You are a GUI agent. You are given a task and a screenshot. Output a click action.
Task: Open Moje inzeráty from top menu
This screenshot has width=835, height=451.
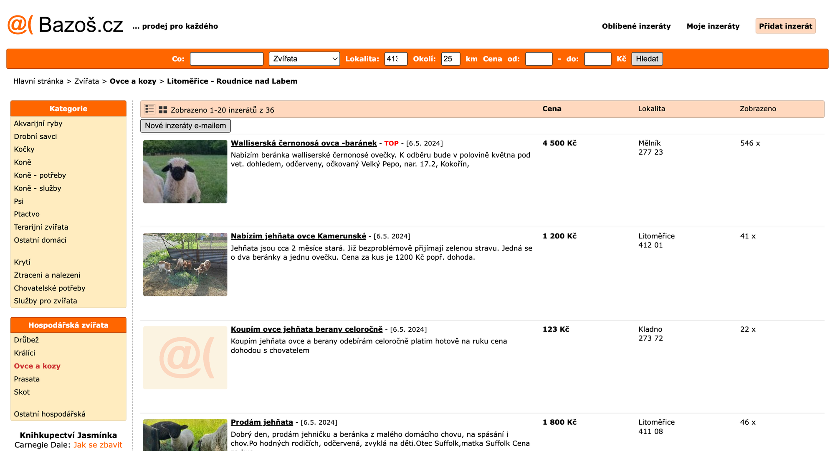(x=713, y=26)
